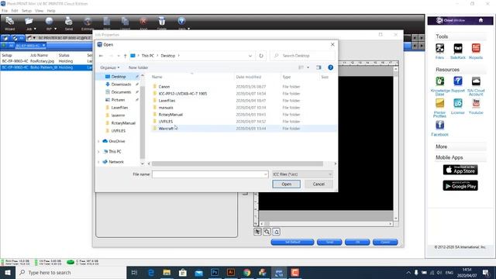This screenshot has width=496, height=279.
Task: Select the Warcraft folder
Action: coord(166,129)
